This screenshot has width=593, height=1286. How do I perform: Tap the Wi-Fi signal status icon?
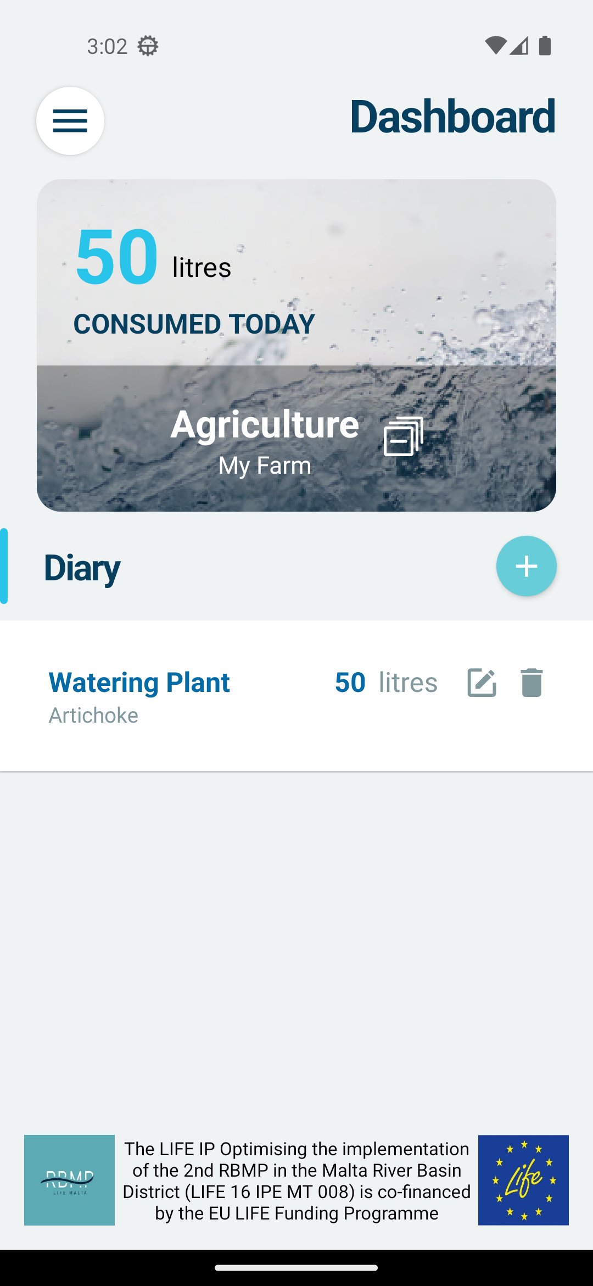click(x=495, y=46)
